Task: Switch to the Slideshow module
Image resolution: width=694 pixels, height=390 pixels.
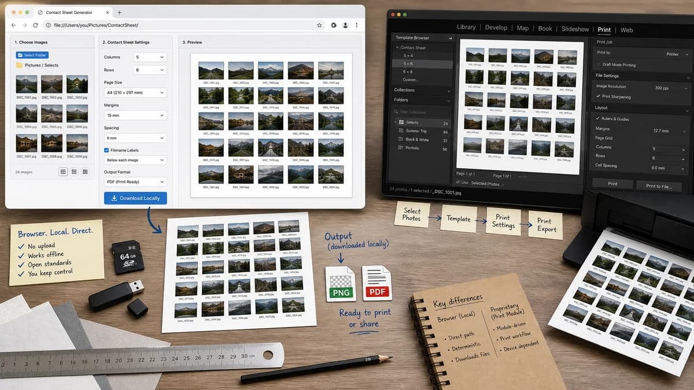Action: coord(575,28)
